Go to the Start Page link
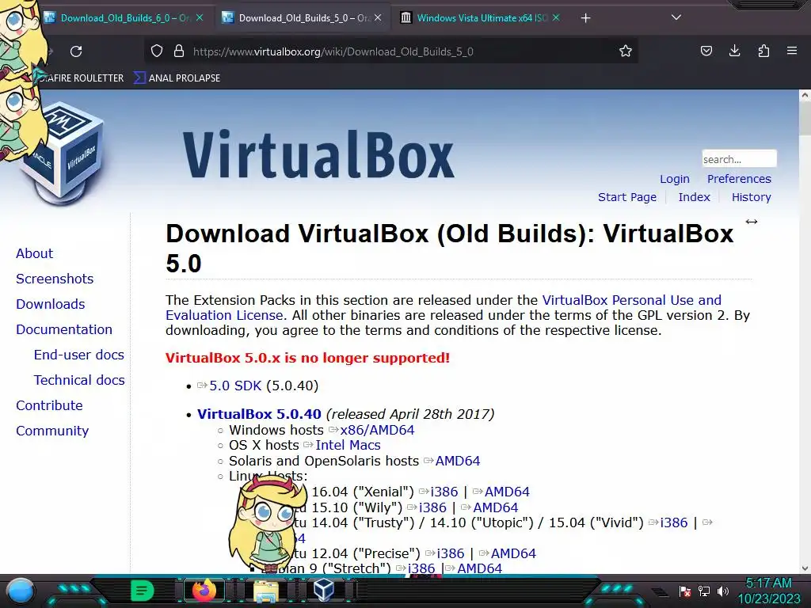The image size is (811, 608). click(627, 197)
